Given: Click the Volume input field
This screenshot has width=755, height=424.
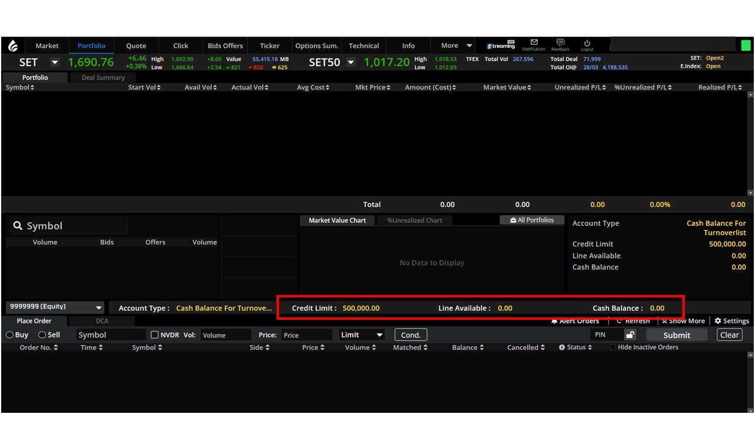Looking at the screenshot, I should pyautogui.click(x=225, y=335).
